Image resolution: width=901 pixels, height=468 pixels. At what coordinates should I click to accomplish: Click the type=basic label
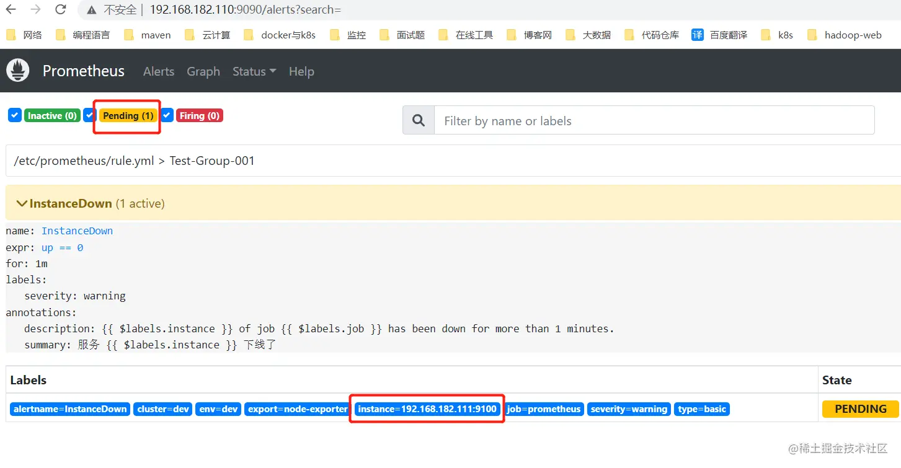702,409
